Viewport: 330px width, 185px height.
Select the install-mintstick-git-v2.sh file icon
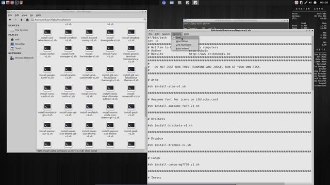tap(47, 106)
